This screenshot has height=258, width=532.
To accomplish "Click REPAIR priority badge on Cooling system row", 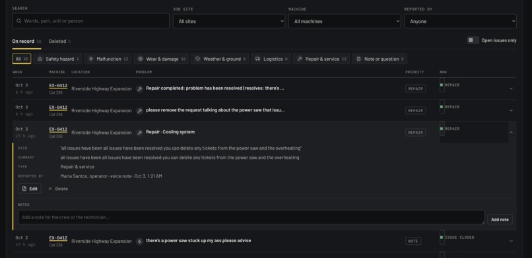I will (x=415, y=133).
